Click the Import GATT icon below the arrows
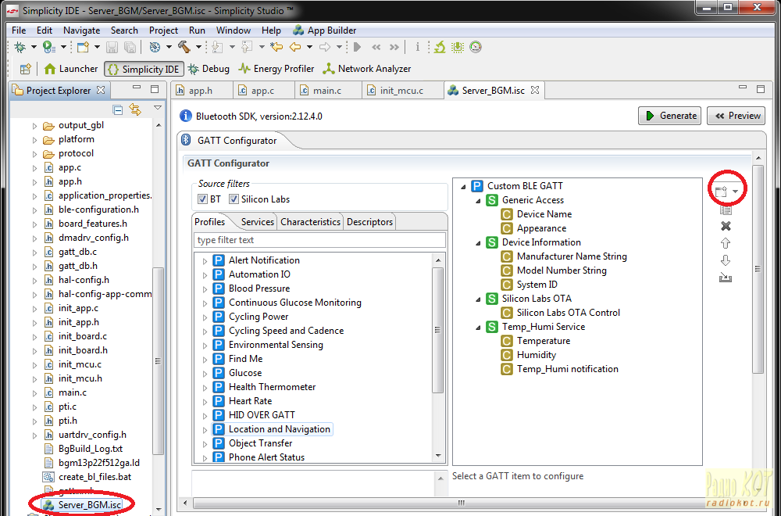Viewport: 781px width, 516px height. pos(726,278)
